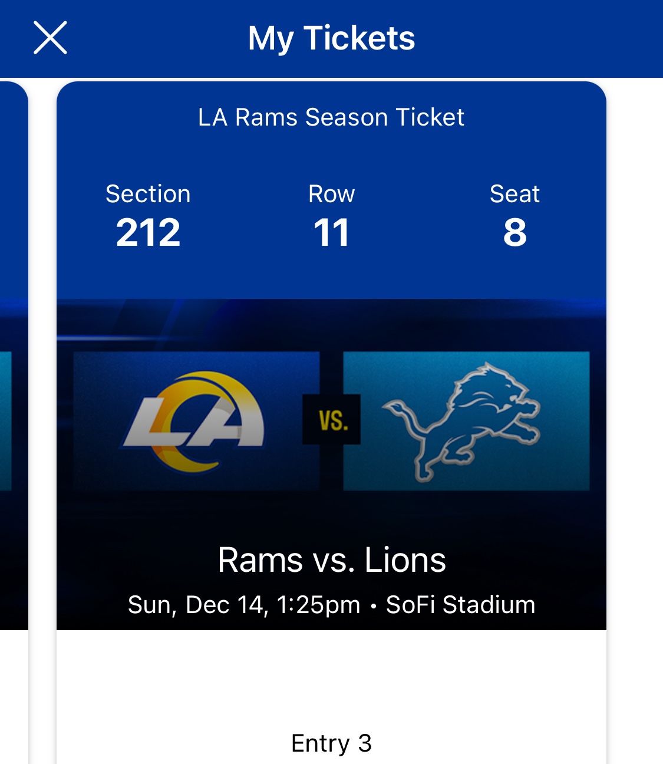Viewport: 663px width, 764px height.
Task: Select the Section 212 value
Action: click(x=149, y=232)
